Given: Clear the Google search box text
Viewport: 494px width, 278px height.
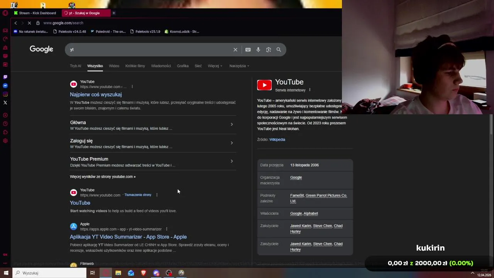Looking at the screenshot, I should 235,49.
